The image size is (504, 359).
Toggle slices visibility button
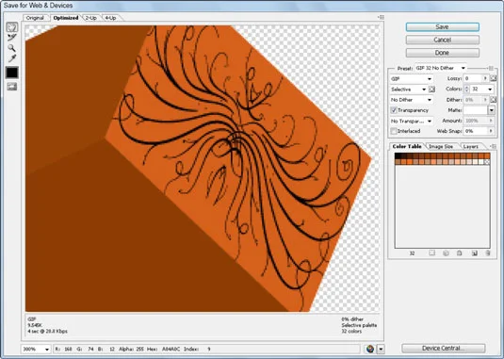click(12, 87)
